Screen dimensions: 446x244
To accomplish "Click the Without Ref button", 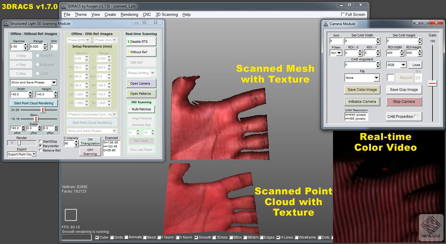I will coord(141,52).
